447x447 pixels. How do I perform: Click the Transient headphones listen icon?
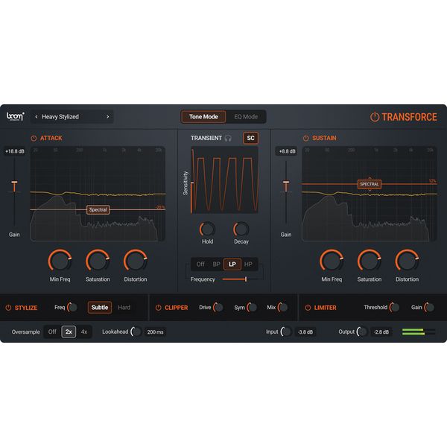228,139
